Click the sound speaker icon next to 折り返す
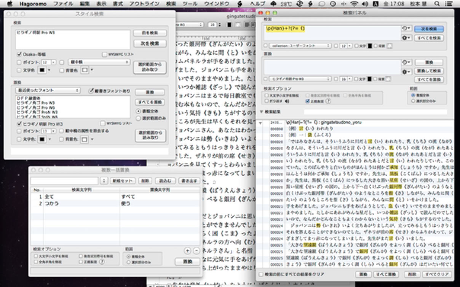The height and width of the screenshot is (287, 460). point(287,101)
